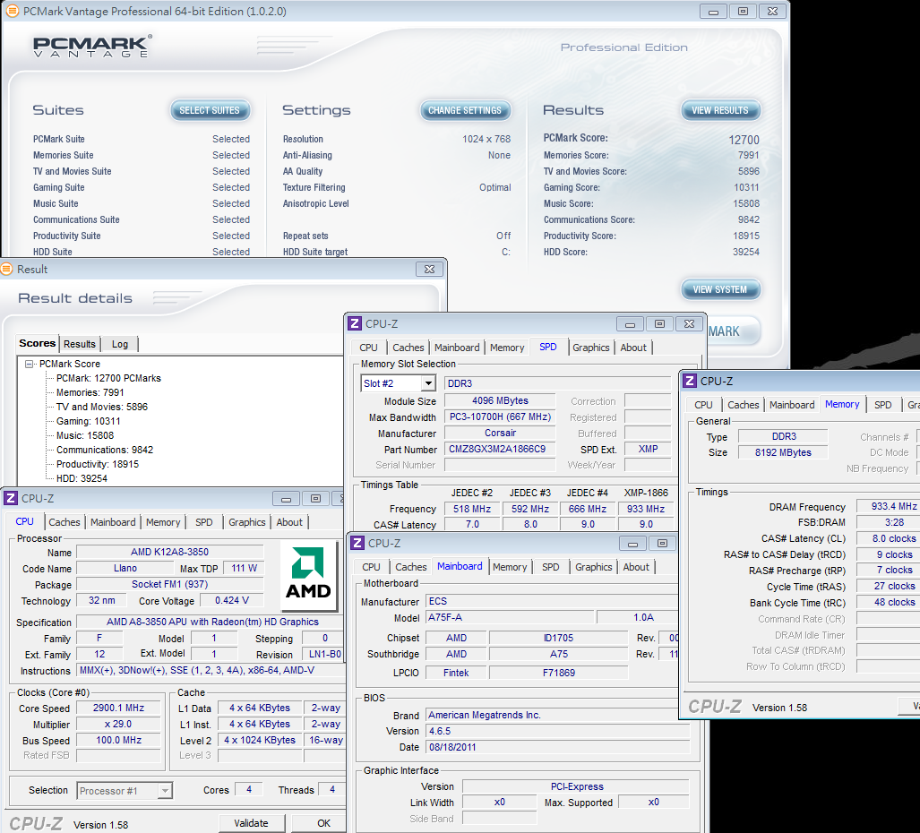Close the PCMark Vantage window
Screen dimensions: 920x833
coord(773,11)
